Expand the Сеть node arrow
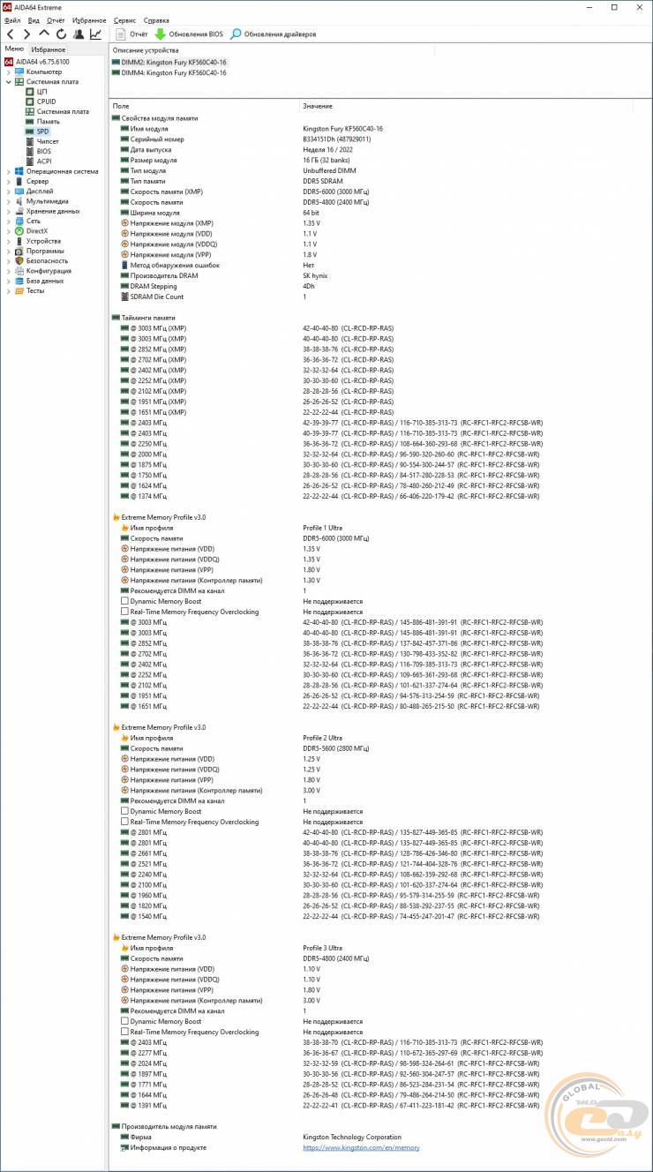Screen dimensions: 653x1172 tap(9, 221)
